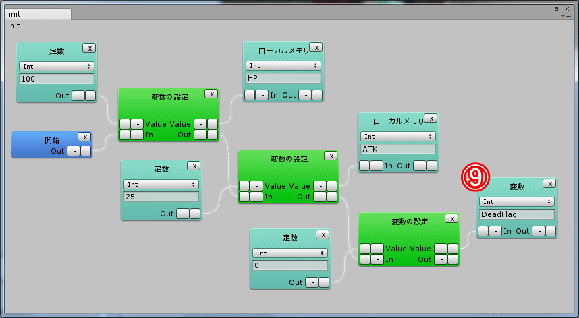Click the minus button beside Out on DeadFlag node
The image size is (579, 318).
(539, 231)
